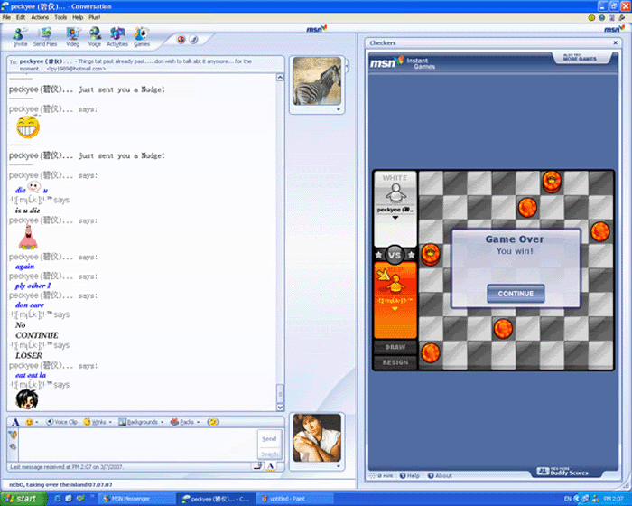Open the Activities toolbar icon

click(117, 37)
